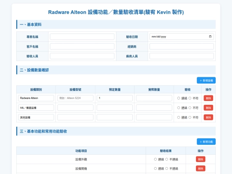The image size is (232, 174).
Task: Select 不符 for 其他設備 row
Action: point(190,117)
